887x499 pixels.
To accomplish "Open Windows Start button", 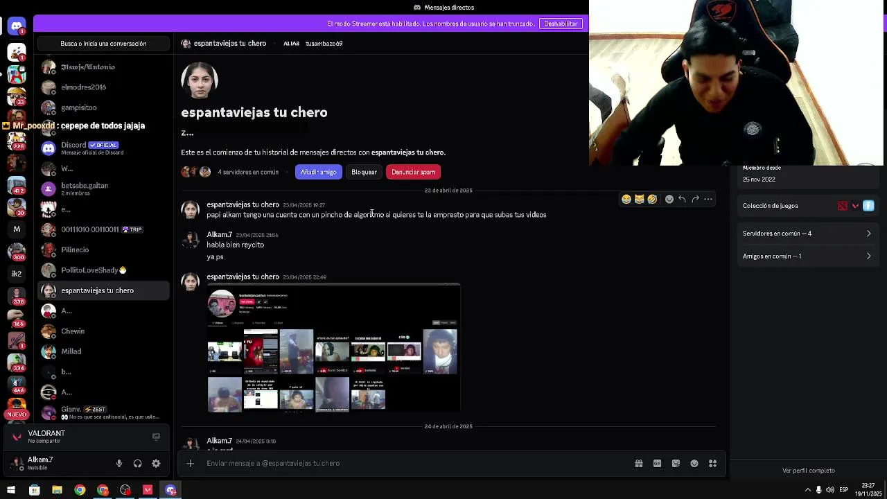I will tap(11, 490).
